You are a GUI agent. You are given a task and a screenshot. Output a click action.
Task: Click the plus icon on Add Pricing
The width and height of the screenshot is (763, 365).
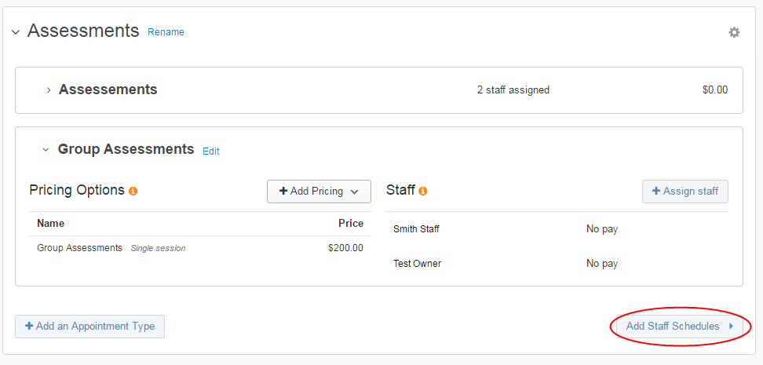(283, 192)
